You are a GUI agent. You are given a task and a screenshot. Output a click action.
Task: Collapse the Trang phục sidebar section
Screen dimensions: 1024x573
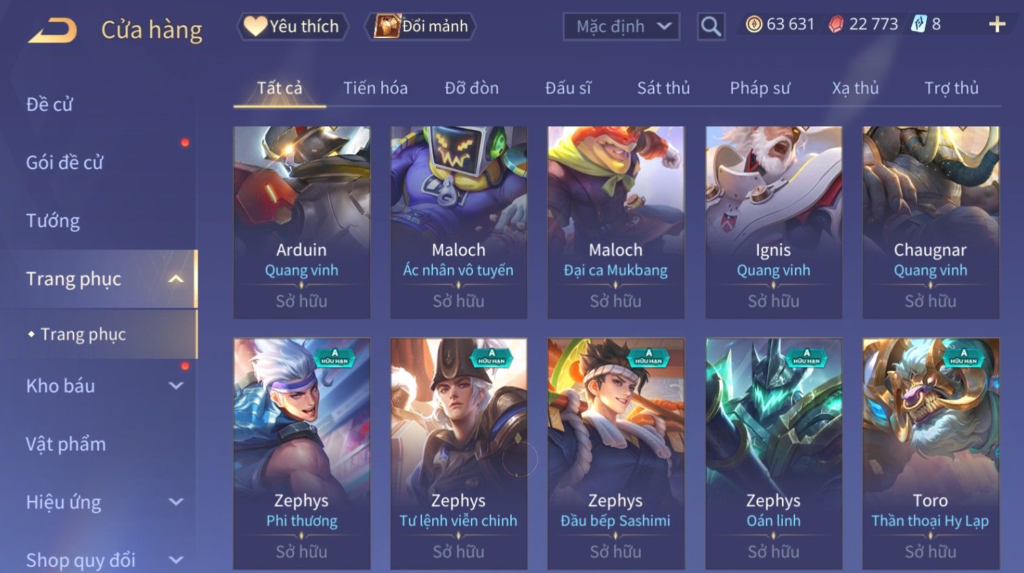coord(175,279)
